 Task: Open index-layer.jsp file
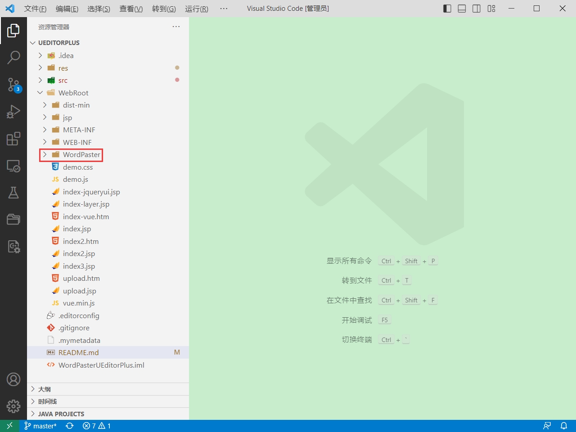108,204
